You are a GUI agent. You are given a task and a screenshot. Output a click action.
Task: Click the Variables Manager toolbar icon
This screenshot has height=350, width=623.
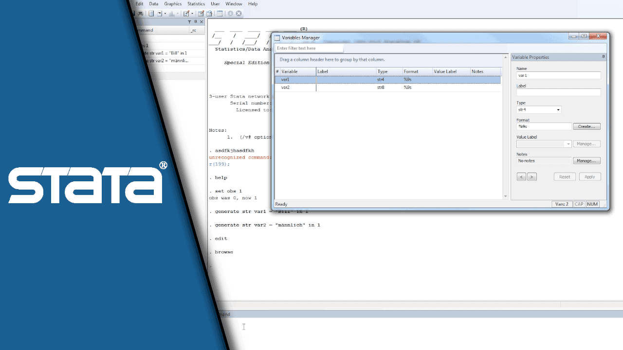pos(220,14)
